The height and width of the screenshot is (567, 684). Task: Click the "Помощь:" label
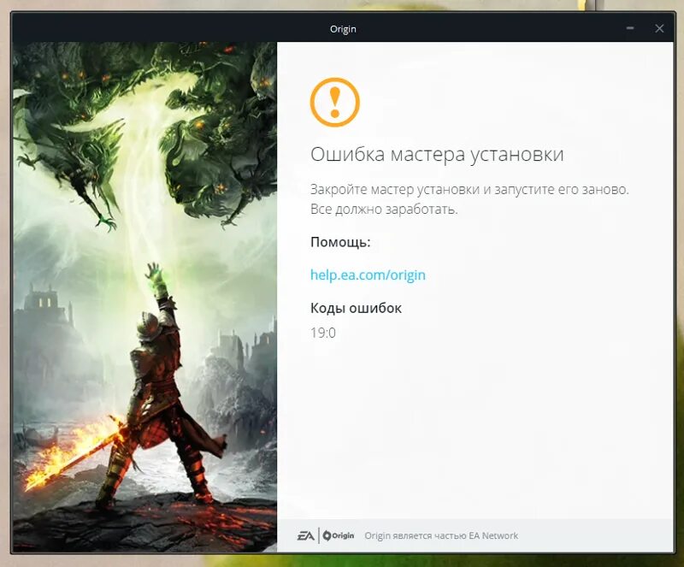[x=340, y=242]
